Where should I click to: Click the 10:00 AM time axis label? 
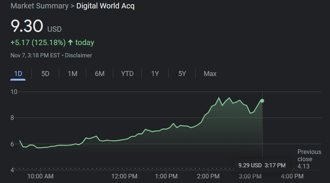[40, 176]
